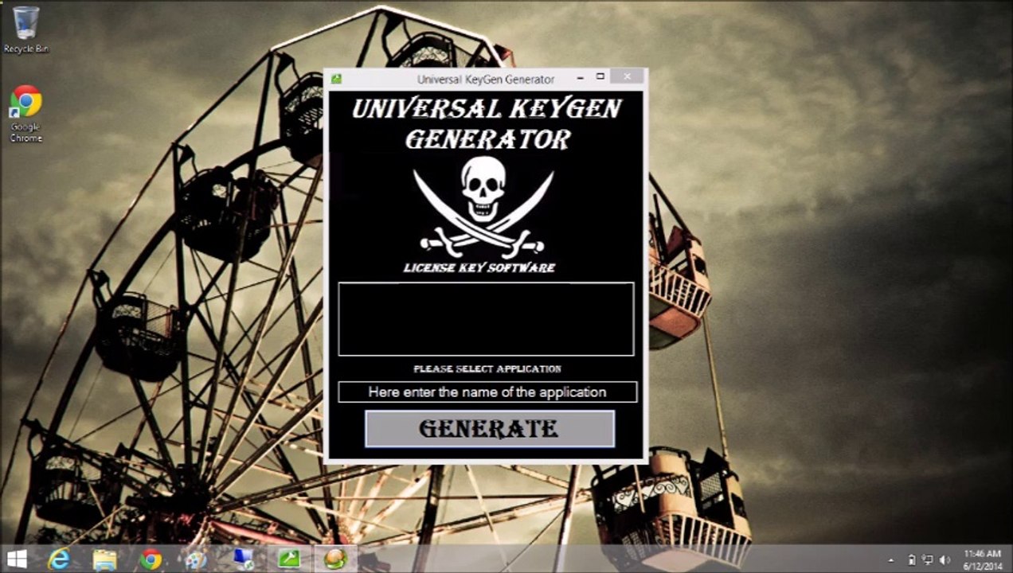Open the network tray icon
This screenshot has width=1013, height=573.
928,560
